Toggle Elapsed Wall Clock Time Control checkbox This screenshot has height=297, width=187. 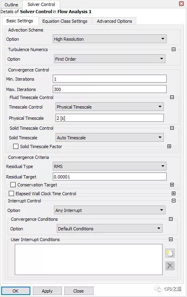pyautogui.click(x=11, y=193)
